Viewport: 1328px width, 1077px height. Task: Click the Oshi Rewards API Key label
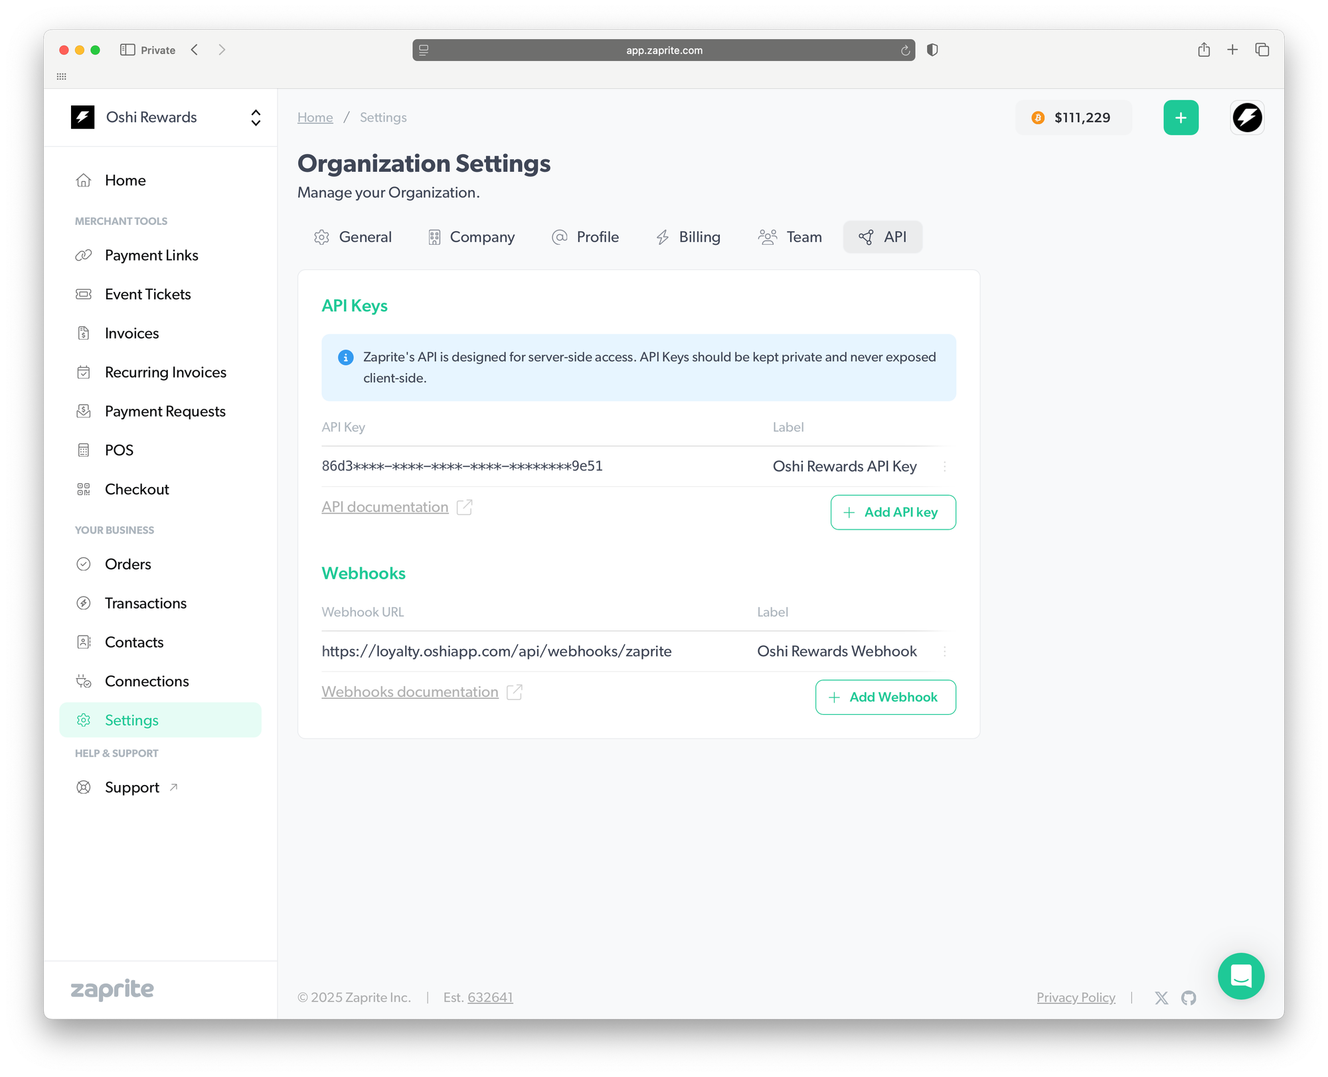click(x=844, y=467)
